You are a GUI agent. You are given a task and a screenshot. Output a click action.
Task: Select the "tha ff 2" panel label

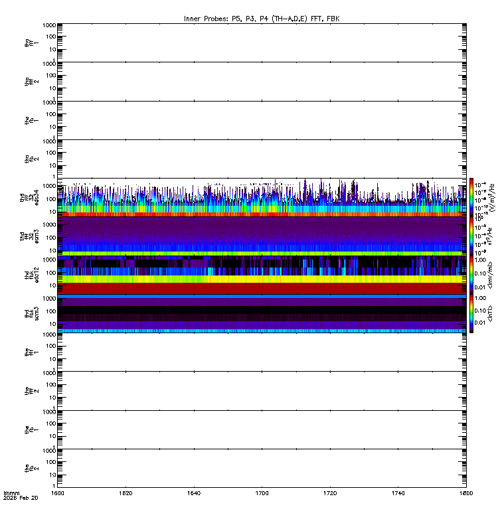31,81
